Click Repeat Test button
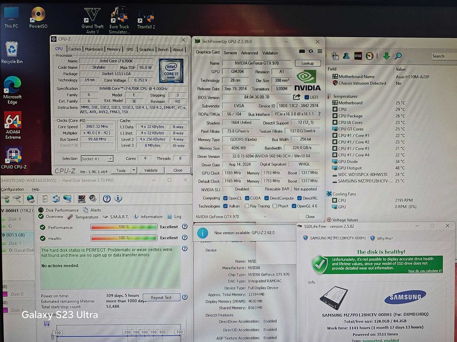Viewport: 457px width, 342px height. [161, 298]
